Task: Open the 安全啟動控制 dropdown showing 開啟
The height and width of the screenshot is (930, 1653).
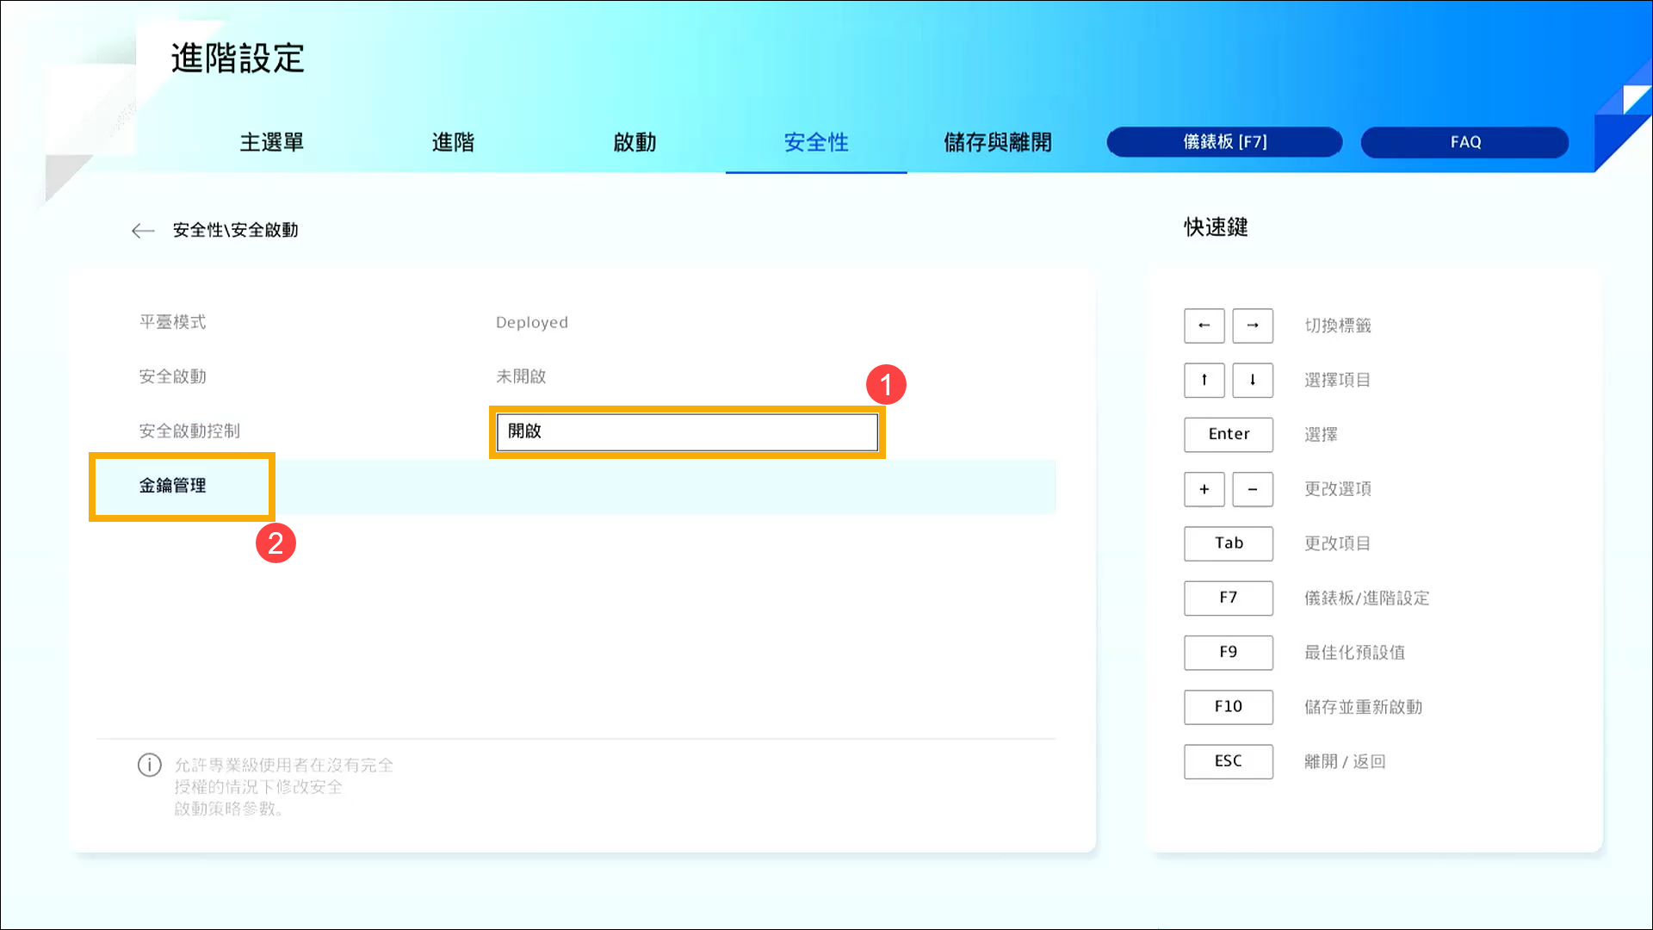Action: point(687,431)
